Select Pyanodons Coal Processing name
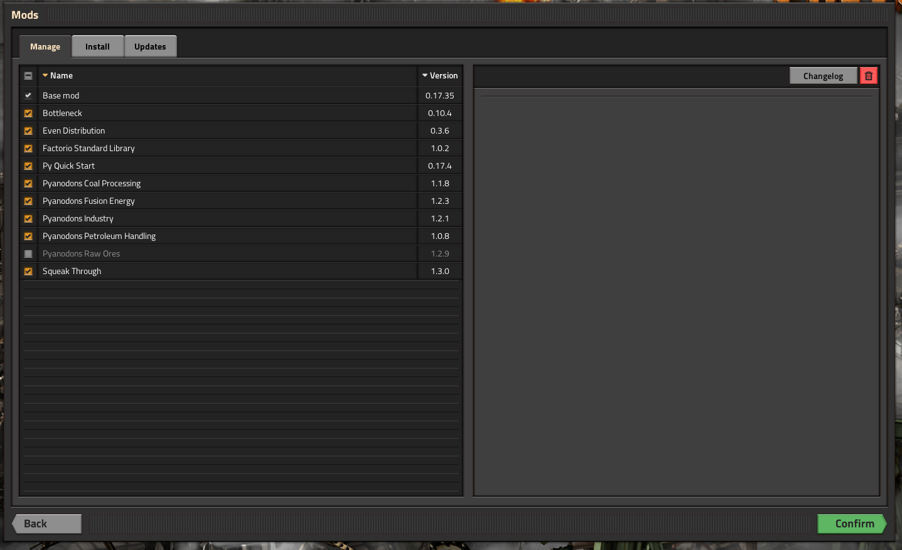 (92, 184)
